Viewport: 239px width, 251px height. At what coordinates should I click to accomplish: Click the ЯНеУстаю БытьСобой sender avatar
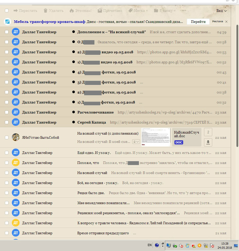tap(16, 137)
